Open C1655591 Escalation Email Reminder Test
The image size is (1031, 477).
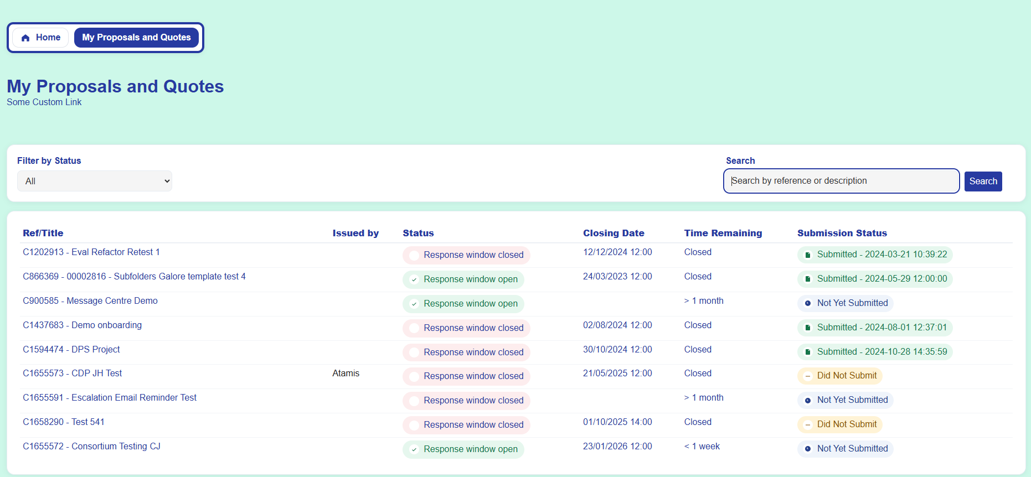pyautogui.click(x=110, y=398)
